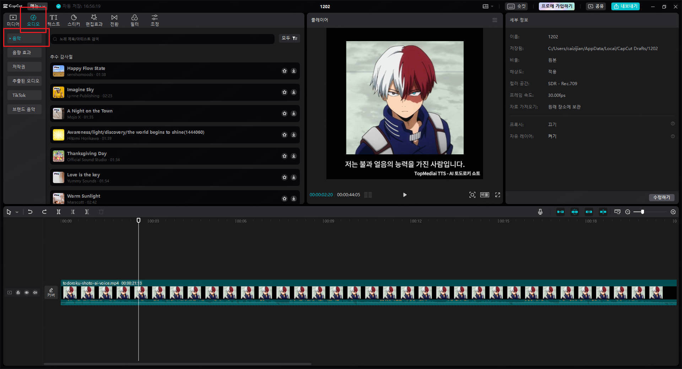The image size is (682, 369).
Task: Redo the last action
Action: click(x=44, y=212)
